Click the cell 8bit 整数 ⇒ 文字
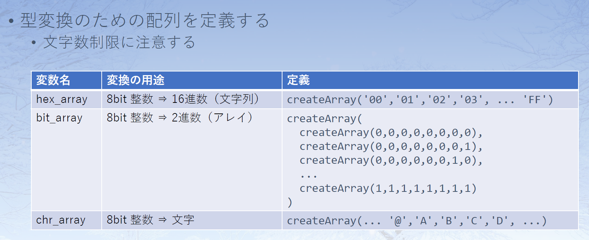This screenshot has height=240, width=589. coord(192,220)
